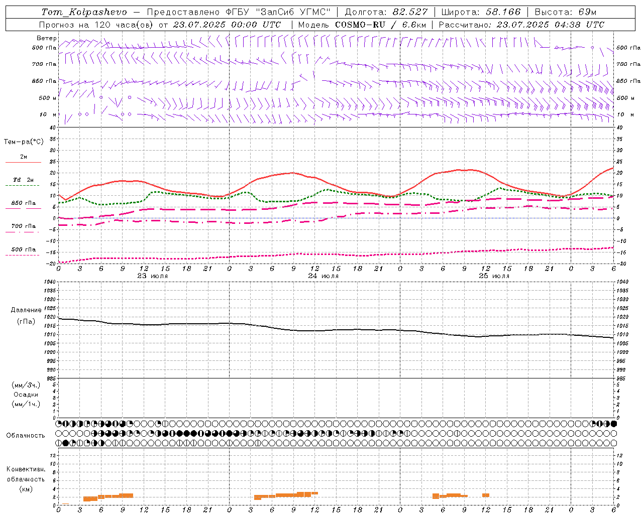Click the Облачность cloudiness row label
643x514 pixels.
coord(26,435)
